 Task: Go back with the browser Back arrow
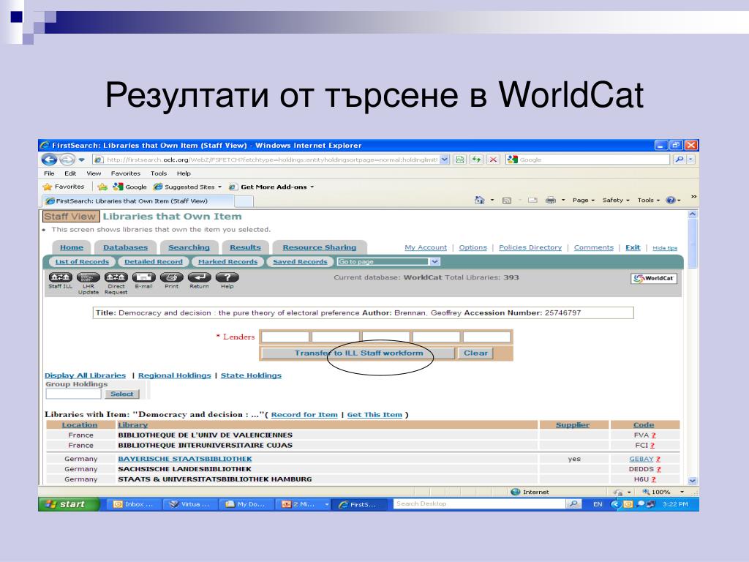click(49, 160)
